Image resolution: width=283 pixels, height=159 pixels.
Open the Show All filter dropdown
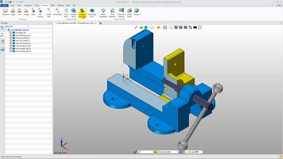point(16,26)
